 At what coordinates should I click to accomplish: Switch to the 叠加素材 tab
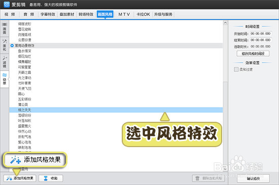(67, 14)
